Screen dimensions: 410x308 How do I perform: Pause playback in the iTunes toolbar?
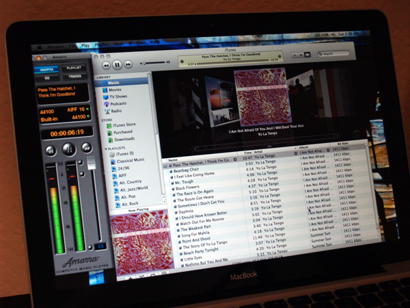(117, 65)
